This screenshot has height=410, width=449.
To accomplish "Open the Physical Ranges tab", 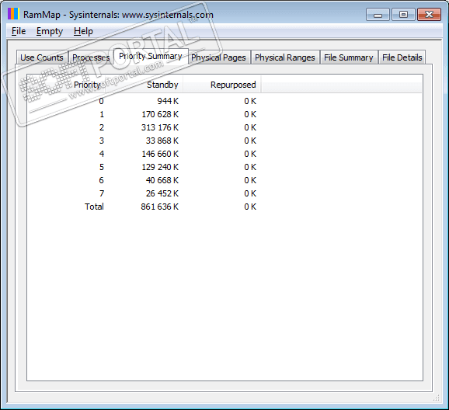I will tap(285, 57).
